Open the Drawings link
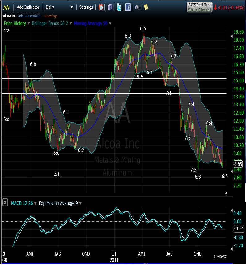246x265 pixels. click(x=51, y=16)
